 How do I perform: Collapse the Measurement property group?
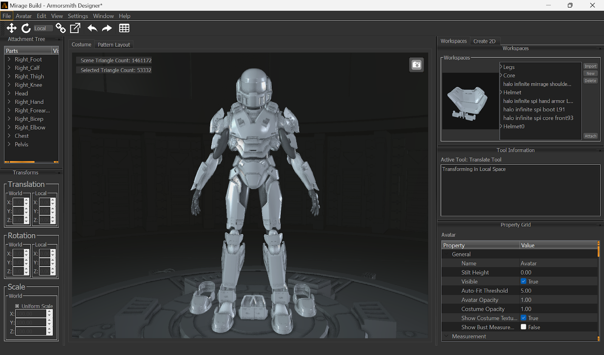tap(447, 336)
